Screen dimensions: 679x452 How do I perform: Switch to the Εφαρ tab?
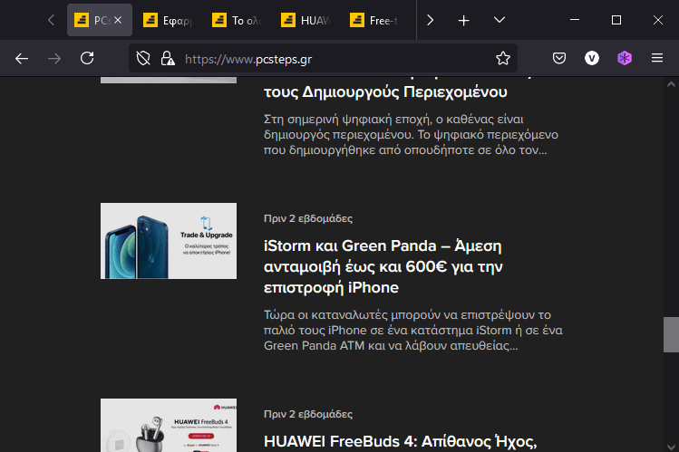click(x=168, y=20)
